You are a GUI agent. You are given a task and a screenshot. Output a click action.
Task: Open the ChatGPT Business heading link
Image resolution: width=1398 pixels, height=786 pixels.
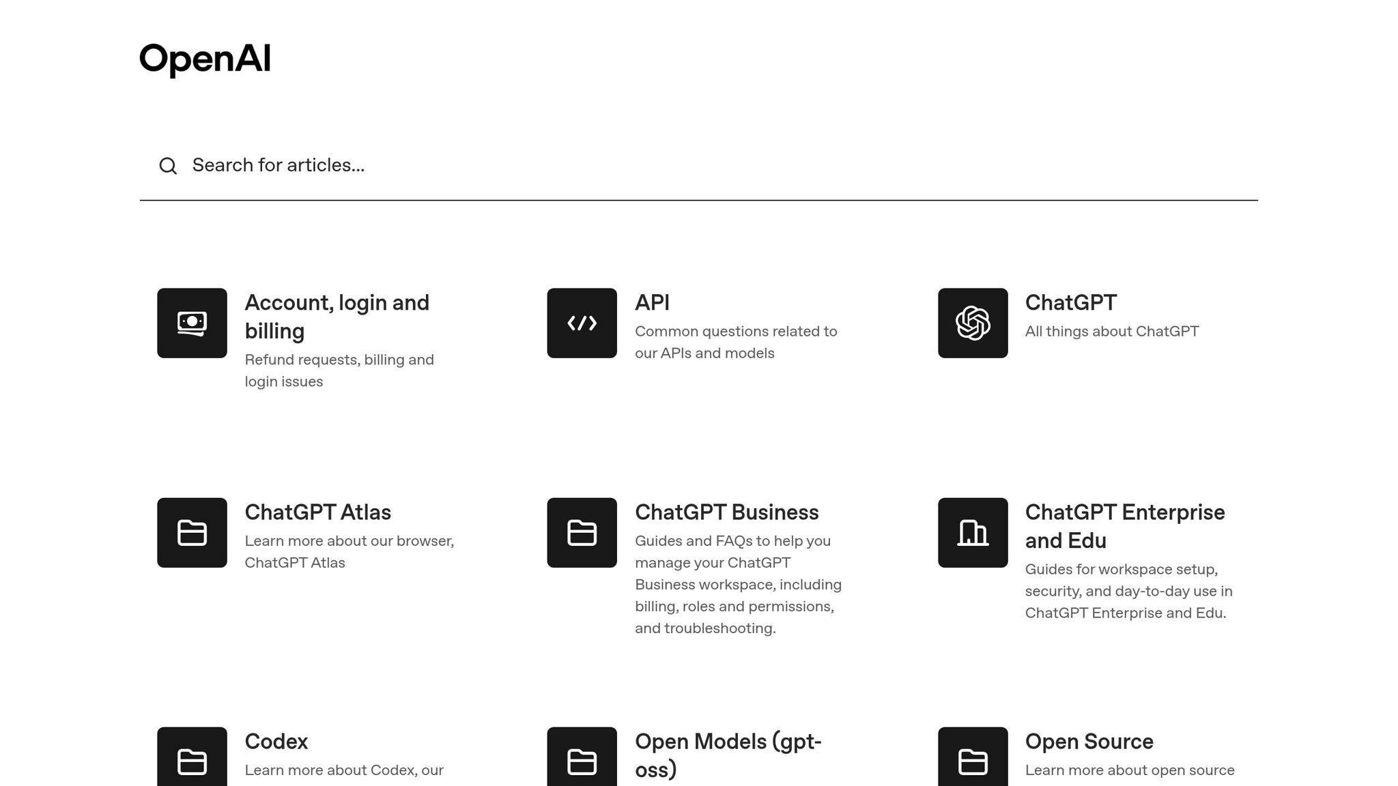pyautogui.click(x=726, y=512)
